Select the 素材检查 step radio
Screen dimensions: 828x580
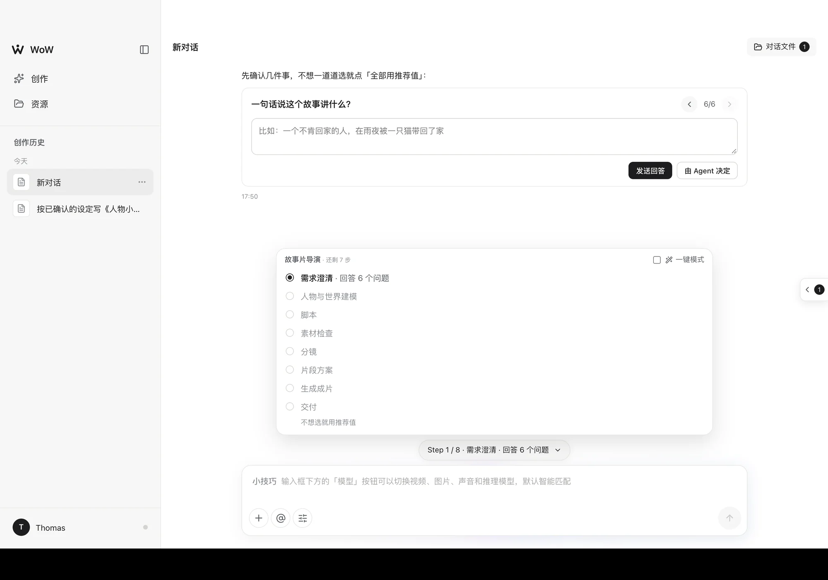point(290,333)
